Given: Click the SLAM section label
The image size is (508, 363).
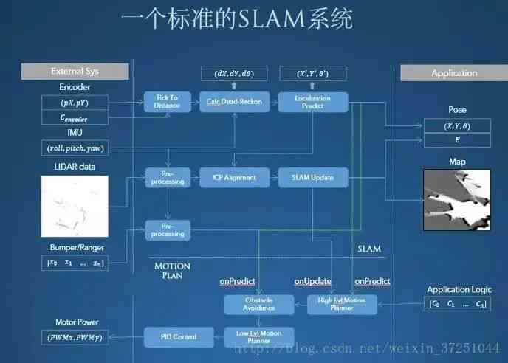Looking at the screenshot, I should click(x=369, y=249).
